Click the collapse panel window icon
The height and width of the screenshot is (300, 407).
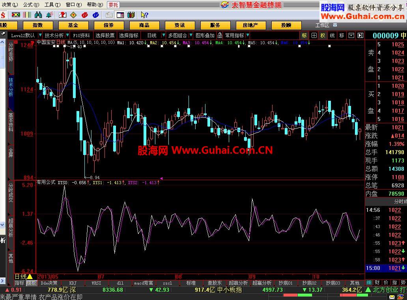pos(351,36)
